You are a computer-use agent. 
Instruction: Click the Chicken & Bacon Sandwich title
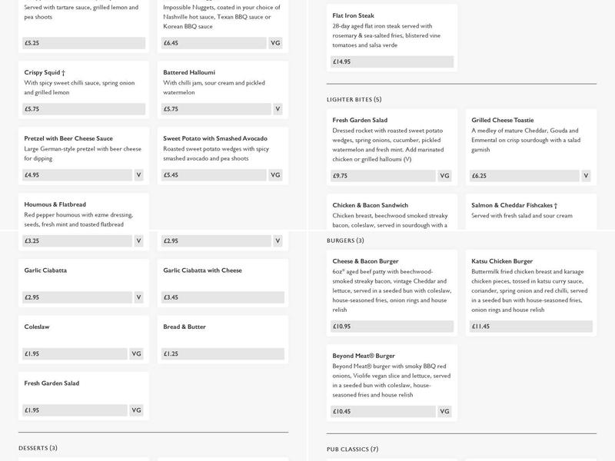pyautogui.click(x=371, y=205)
